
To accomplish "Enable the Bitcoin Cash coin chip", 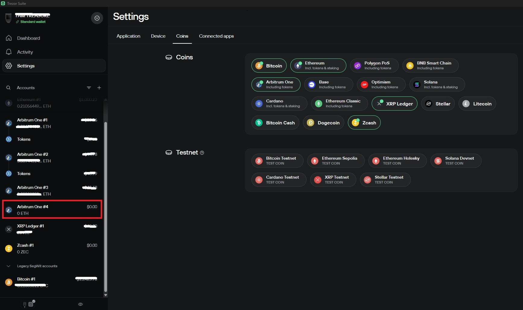I will click(275, 123).
